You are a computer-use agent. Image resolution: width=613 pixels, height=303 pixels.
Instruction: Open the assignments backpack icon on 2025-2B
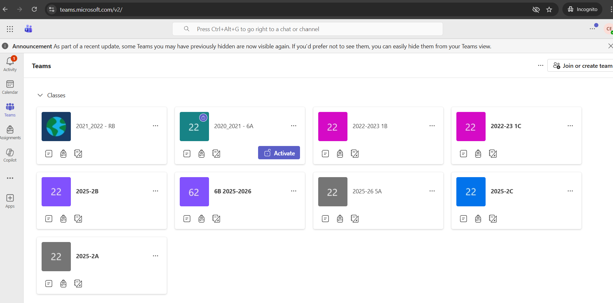coord(63,219)
